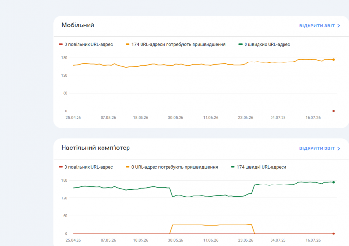Click green legend marker for 174 fast desktop URLs
The image size is (349, 246).
233,167
